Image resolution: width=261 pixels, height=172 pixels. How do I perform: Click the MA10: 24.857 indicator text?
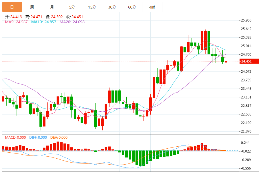tap(44, 22)
